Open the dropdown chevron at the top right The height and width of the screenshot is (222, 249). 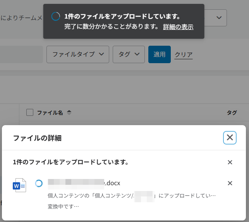(219, 17)
